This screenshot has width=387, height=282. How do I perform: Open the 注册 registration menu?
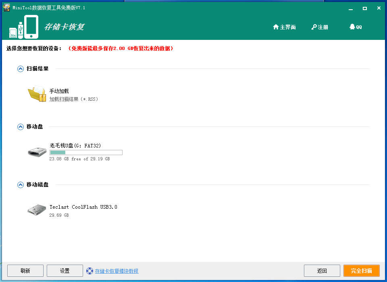point(320,27)
